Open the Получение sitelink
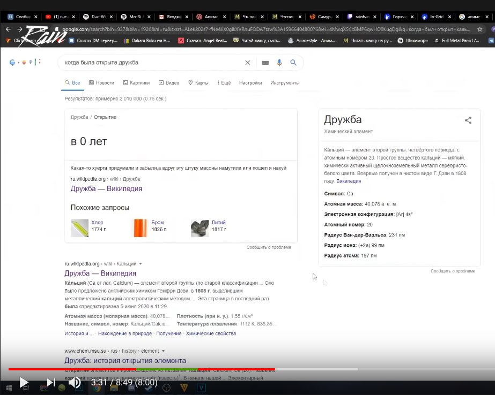495x395 pixels. tap(168, 333)
